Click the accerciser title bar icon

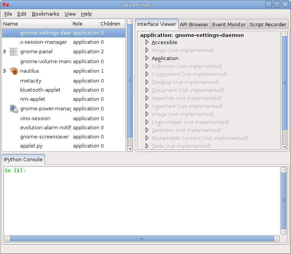pyautogui.click(x=6, y=5)
